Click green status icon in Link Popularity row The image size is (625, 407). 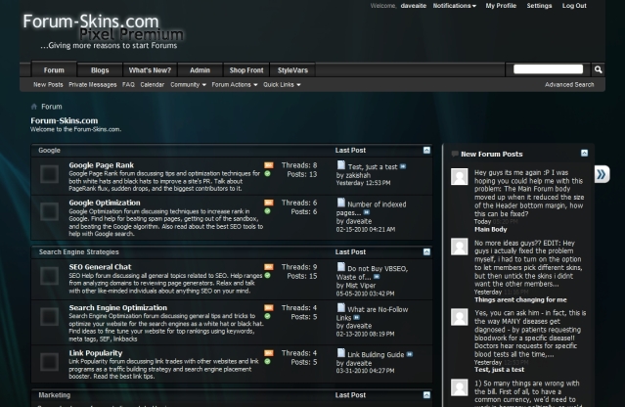(267, 362)
